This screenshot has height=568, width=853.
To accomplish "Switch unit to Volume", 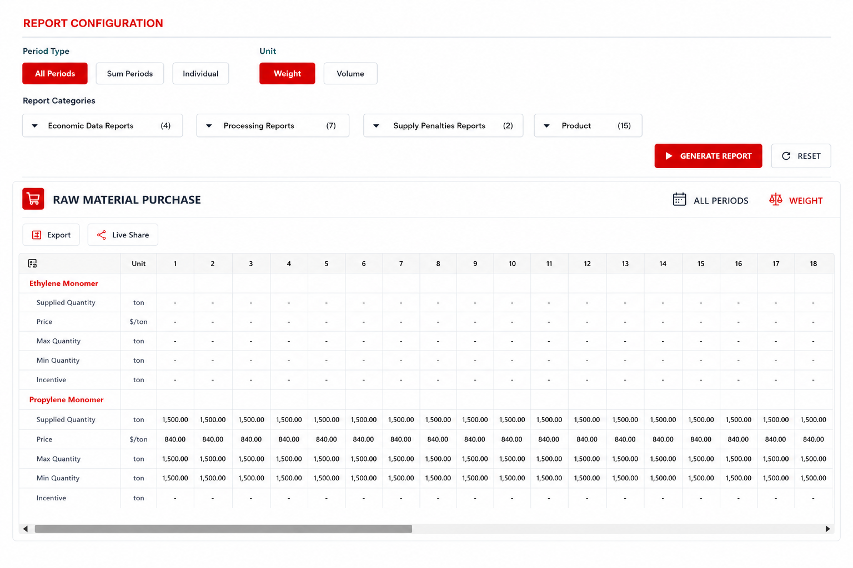I will click(x=350, y=73).
